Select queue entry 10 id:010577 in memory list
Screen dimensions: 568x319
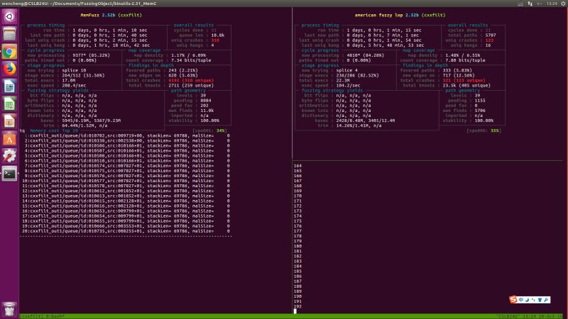[x=127, y=181]
